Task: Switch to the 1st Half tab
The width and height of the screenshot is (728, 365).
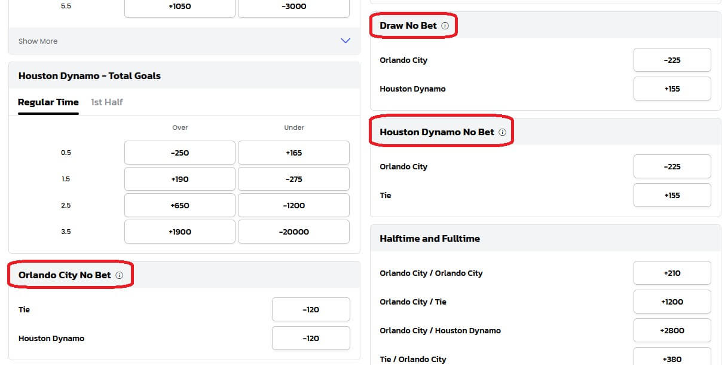Action: pos(107,102)
